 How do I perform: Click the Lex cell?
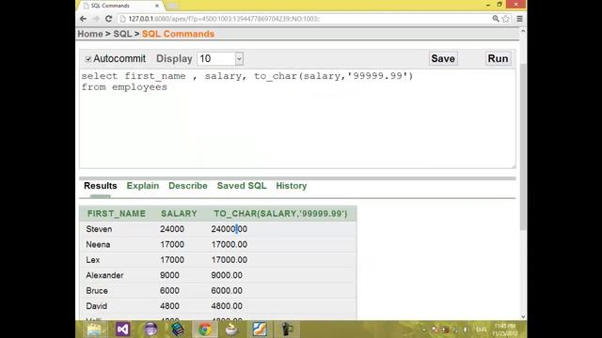(93, 260)
